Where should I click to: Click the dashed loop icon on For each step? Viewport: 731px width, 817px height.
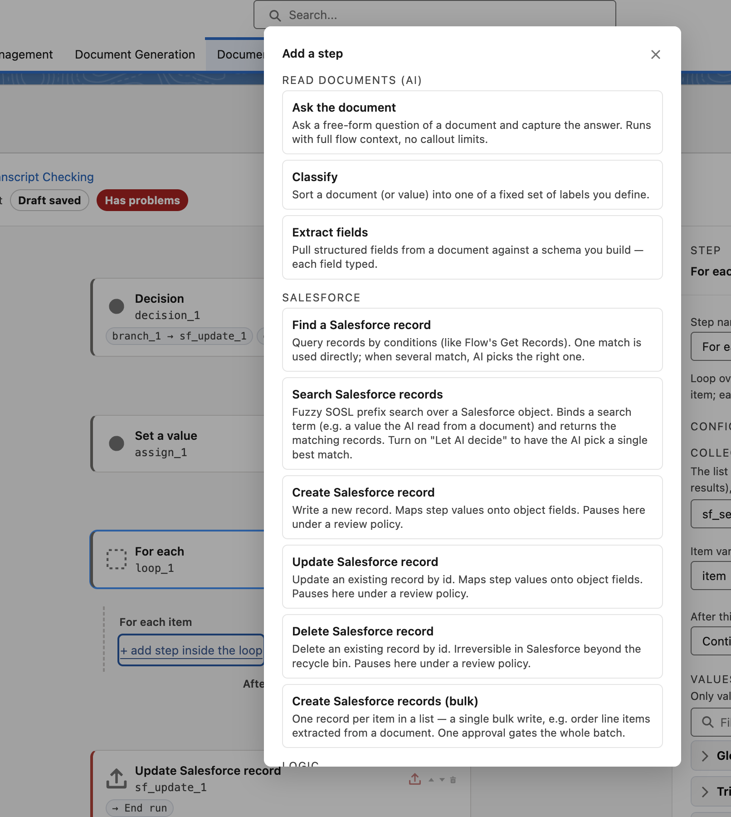117,559
